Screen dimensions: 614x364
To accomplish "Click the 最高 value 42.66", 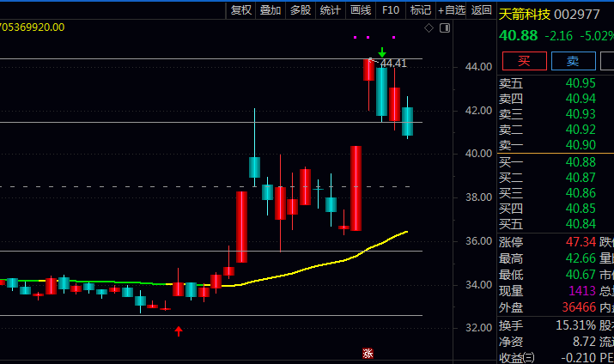I will pyautogui.click(x=581, y=258).
